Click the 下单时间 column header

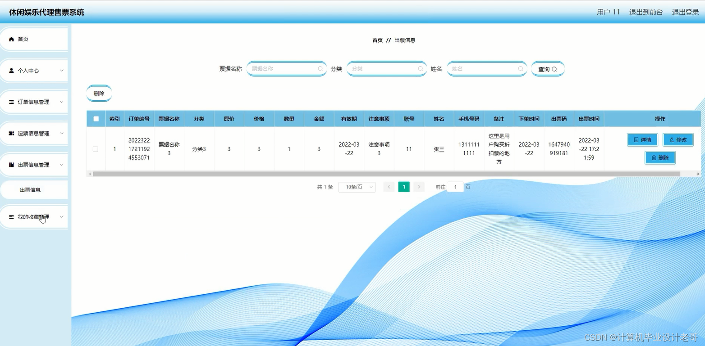(x=529, y=119)
